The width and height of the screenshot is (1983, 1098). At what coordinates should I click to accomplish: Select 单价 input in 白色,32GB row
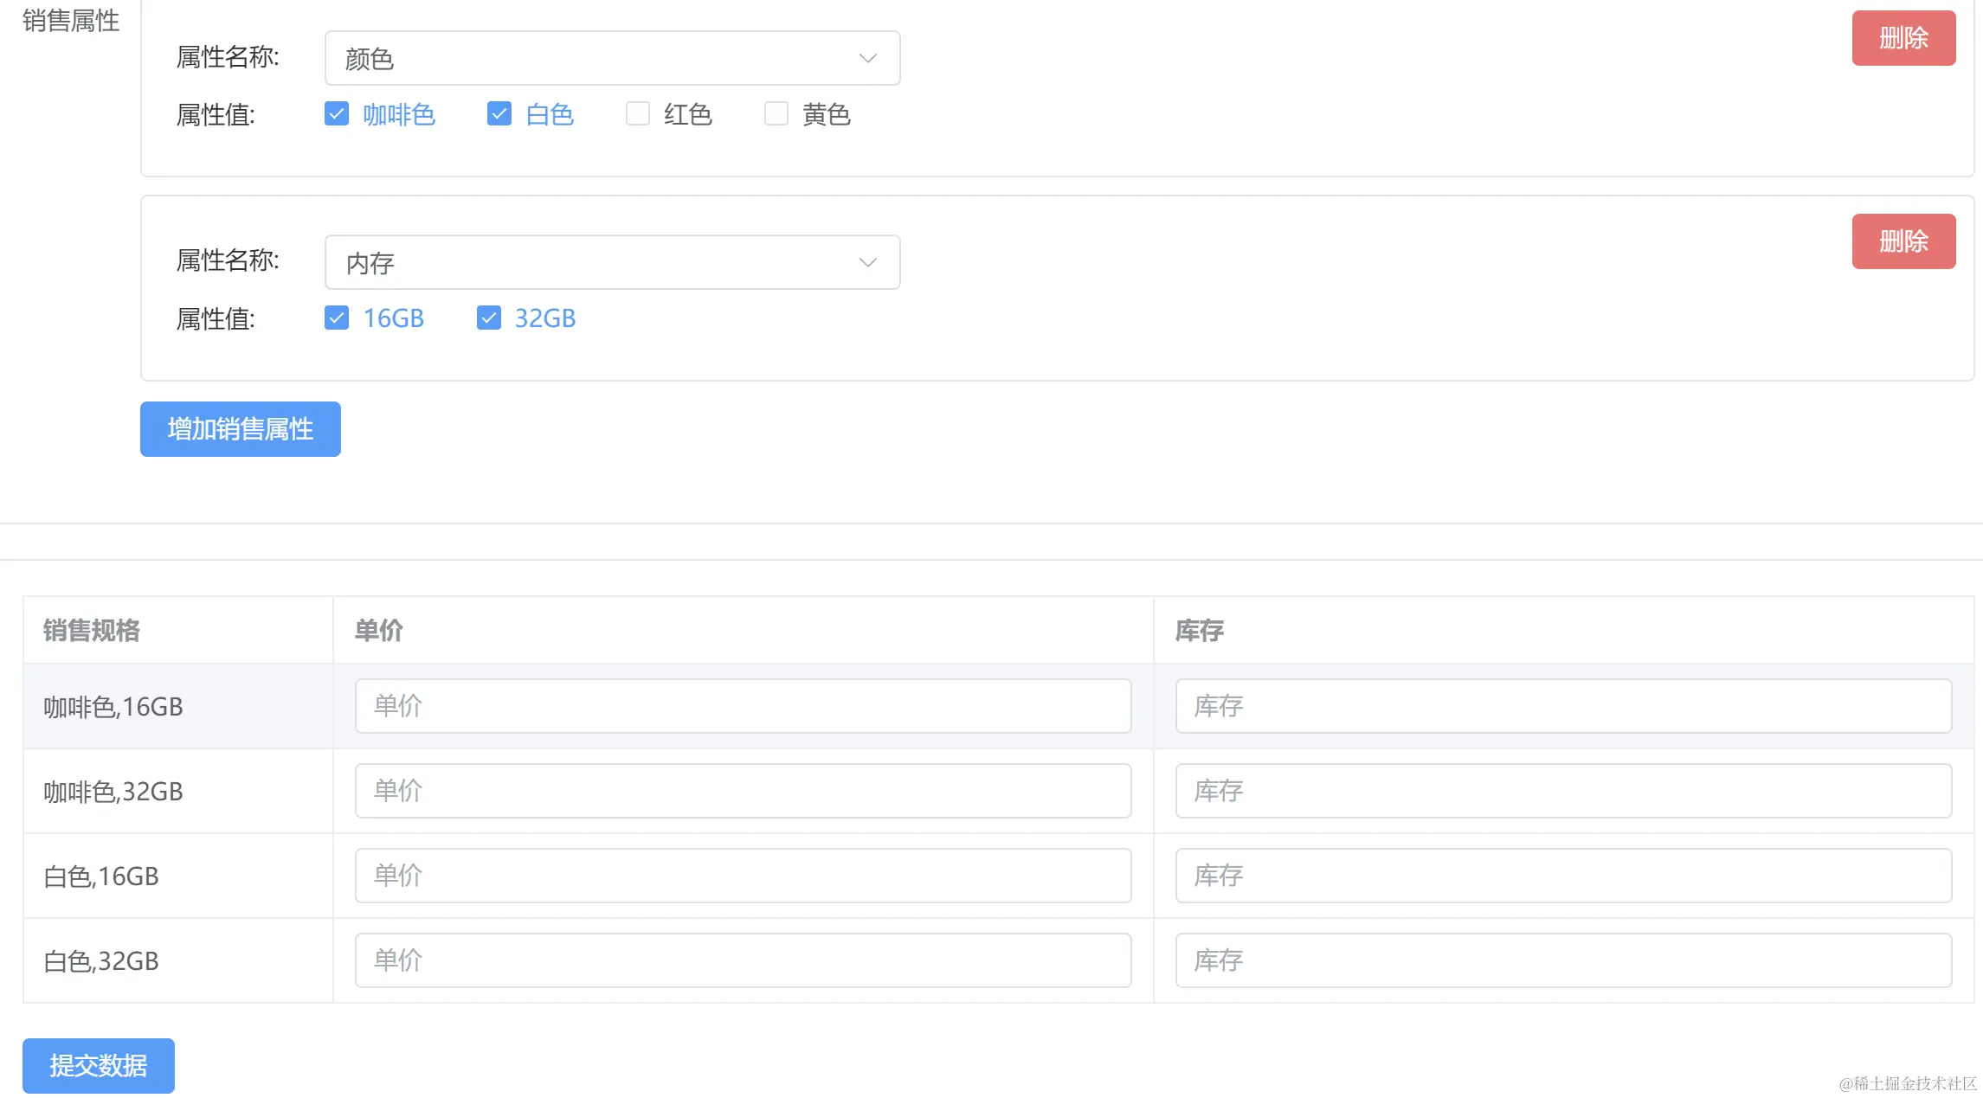click(x=743, y=960)
